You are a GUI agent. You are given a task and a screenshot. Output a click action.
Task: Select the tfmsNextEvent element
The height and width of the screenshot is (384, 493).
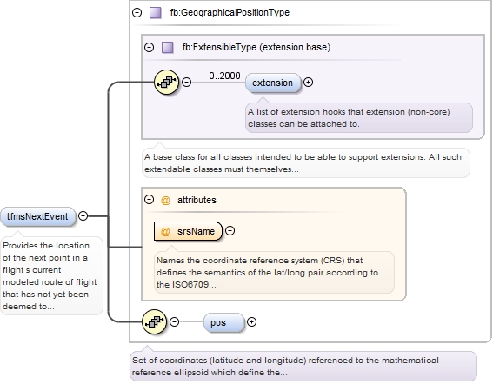[x=38, y=216]
